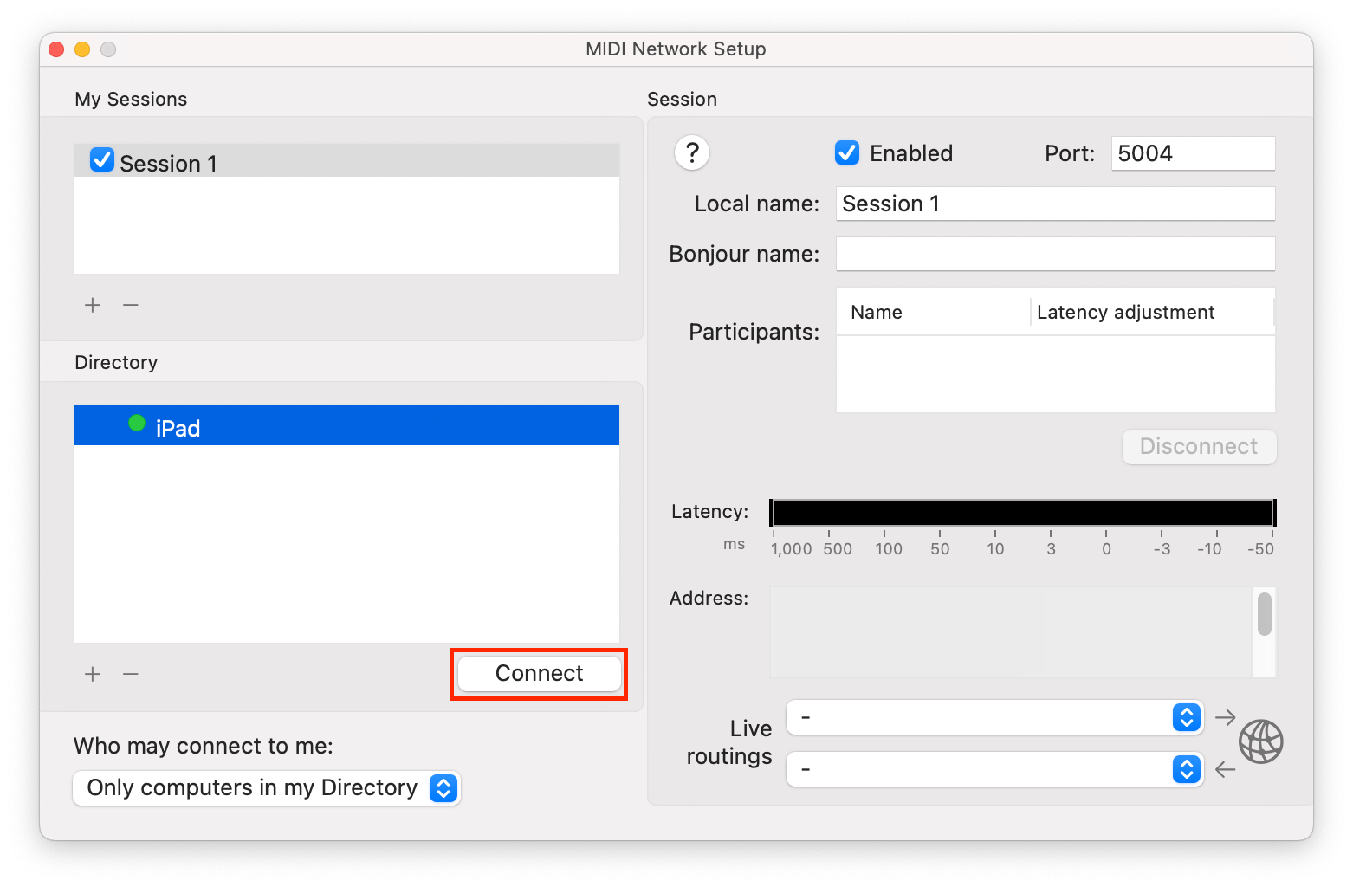1353x887 pixels.
Task: Click the Name column header in Participants
Action: click(933, 312)
